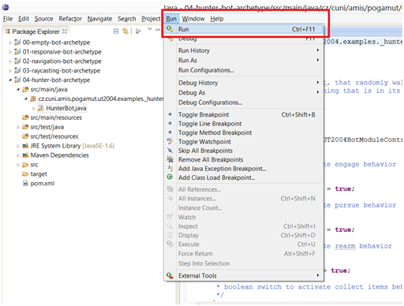The image size is (404, 306).
Task: Expand the src/test/java folder
Action: (x=18, y=127)
